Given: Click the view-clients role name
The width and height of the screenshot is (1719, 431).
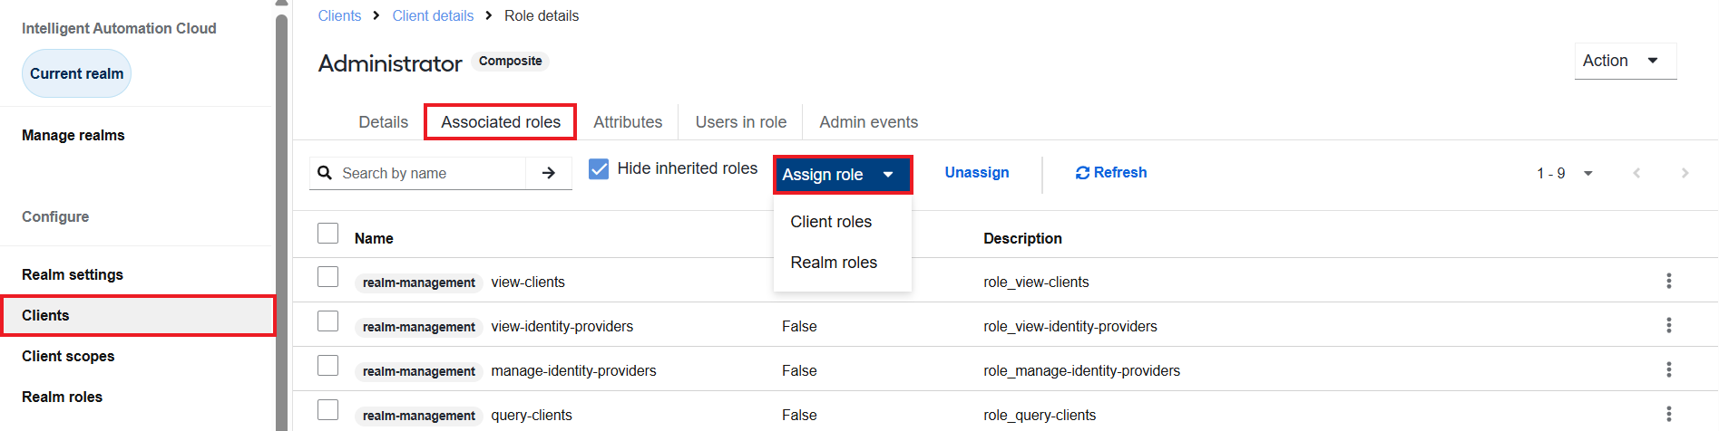Looking at the screenshot, I should 528,282.
